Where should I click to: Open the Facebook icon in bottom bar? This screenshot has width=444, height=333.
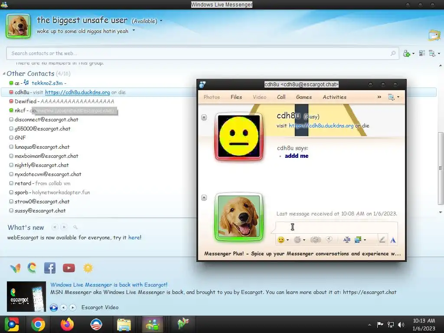pos(50,268)
